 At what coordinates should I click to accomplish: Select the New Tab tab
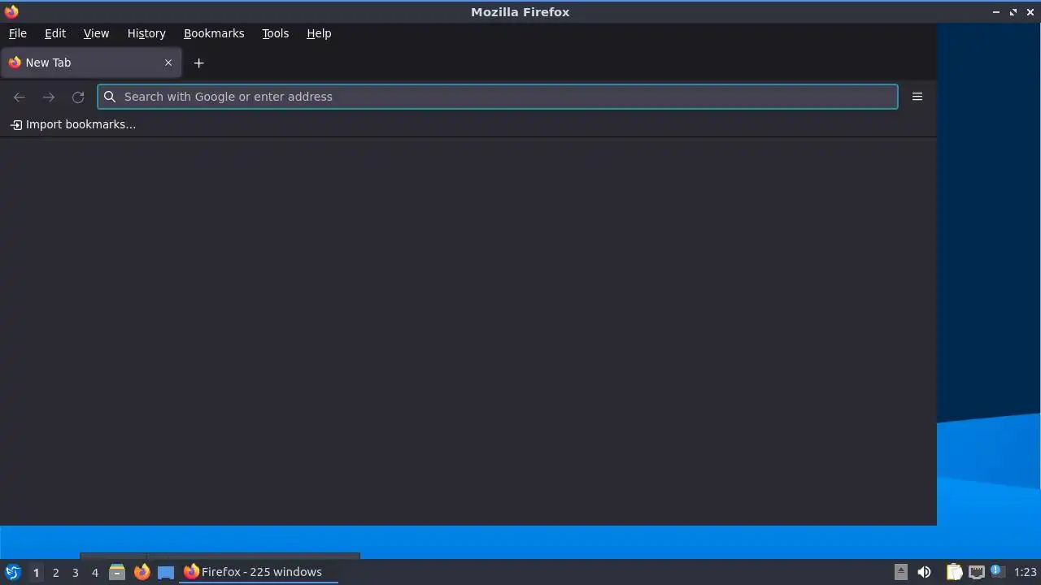point(91,63)
